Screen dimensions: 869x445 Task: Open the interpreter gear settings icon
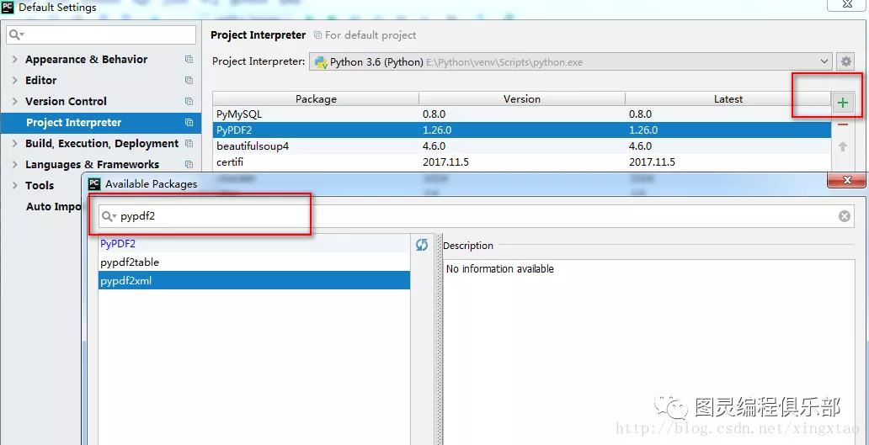[845, 61]
